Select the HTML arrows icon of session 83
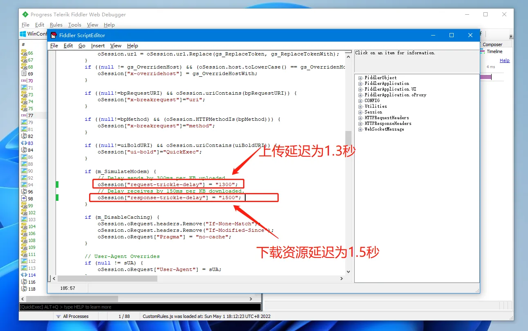528x331 pixels. pyautogui.click(x=24, y=143)
